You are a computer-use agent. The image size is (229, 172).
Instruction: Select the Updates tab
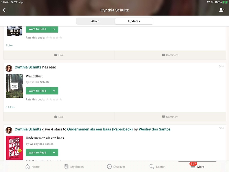click(134, 21)
